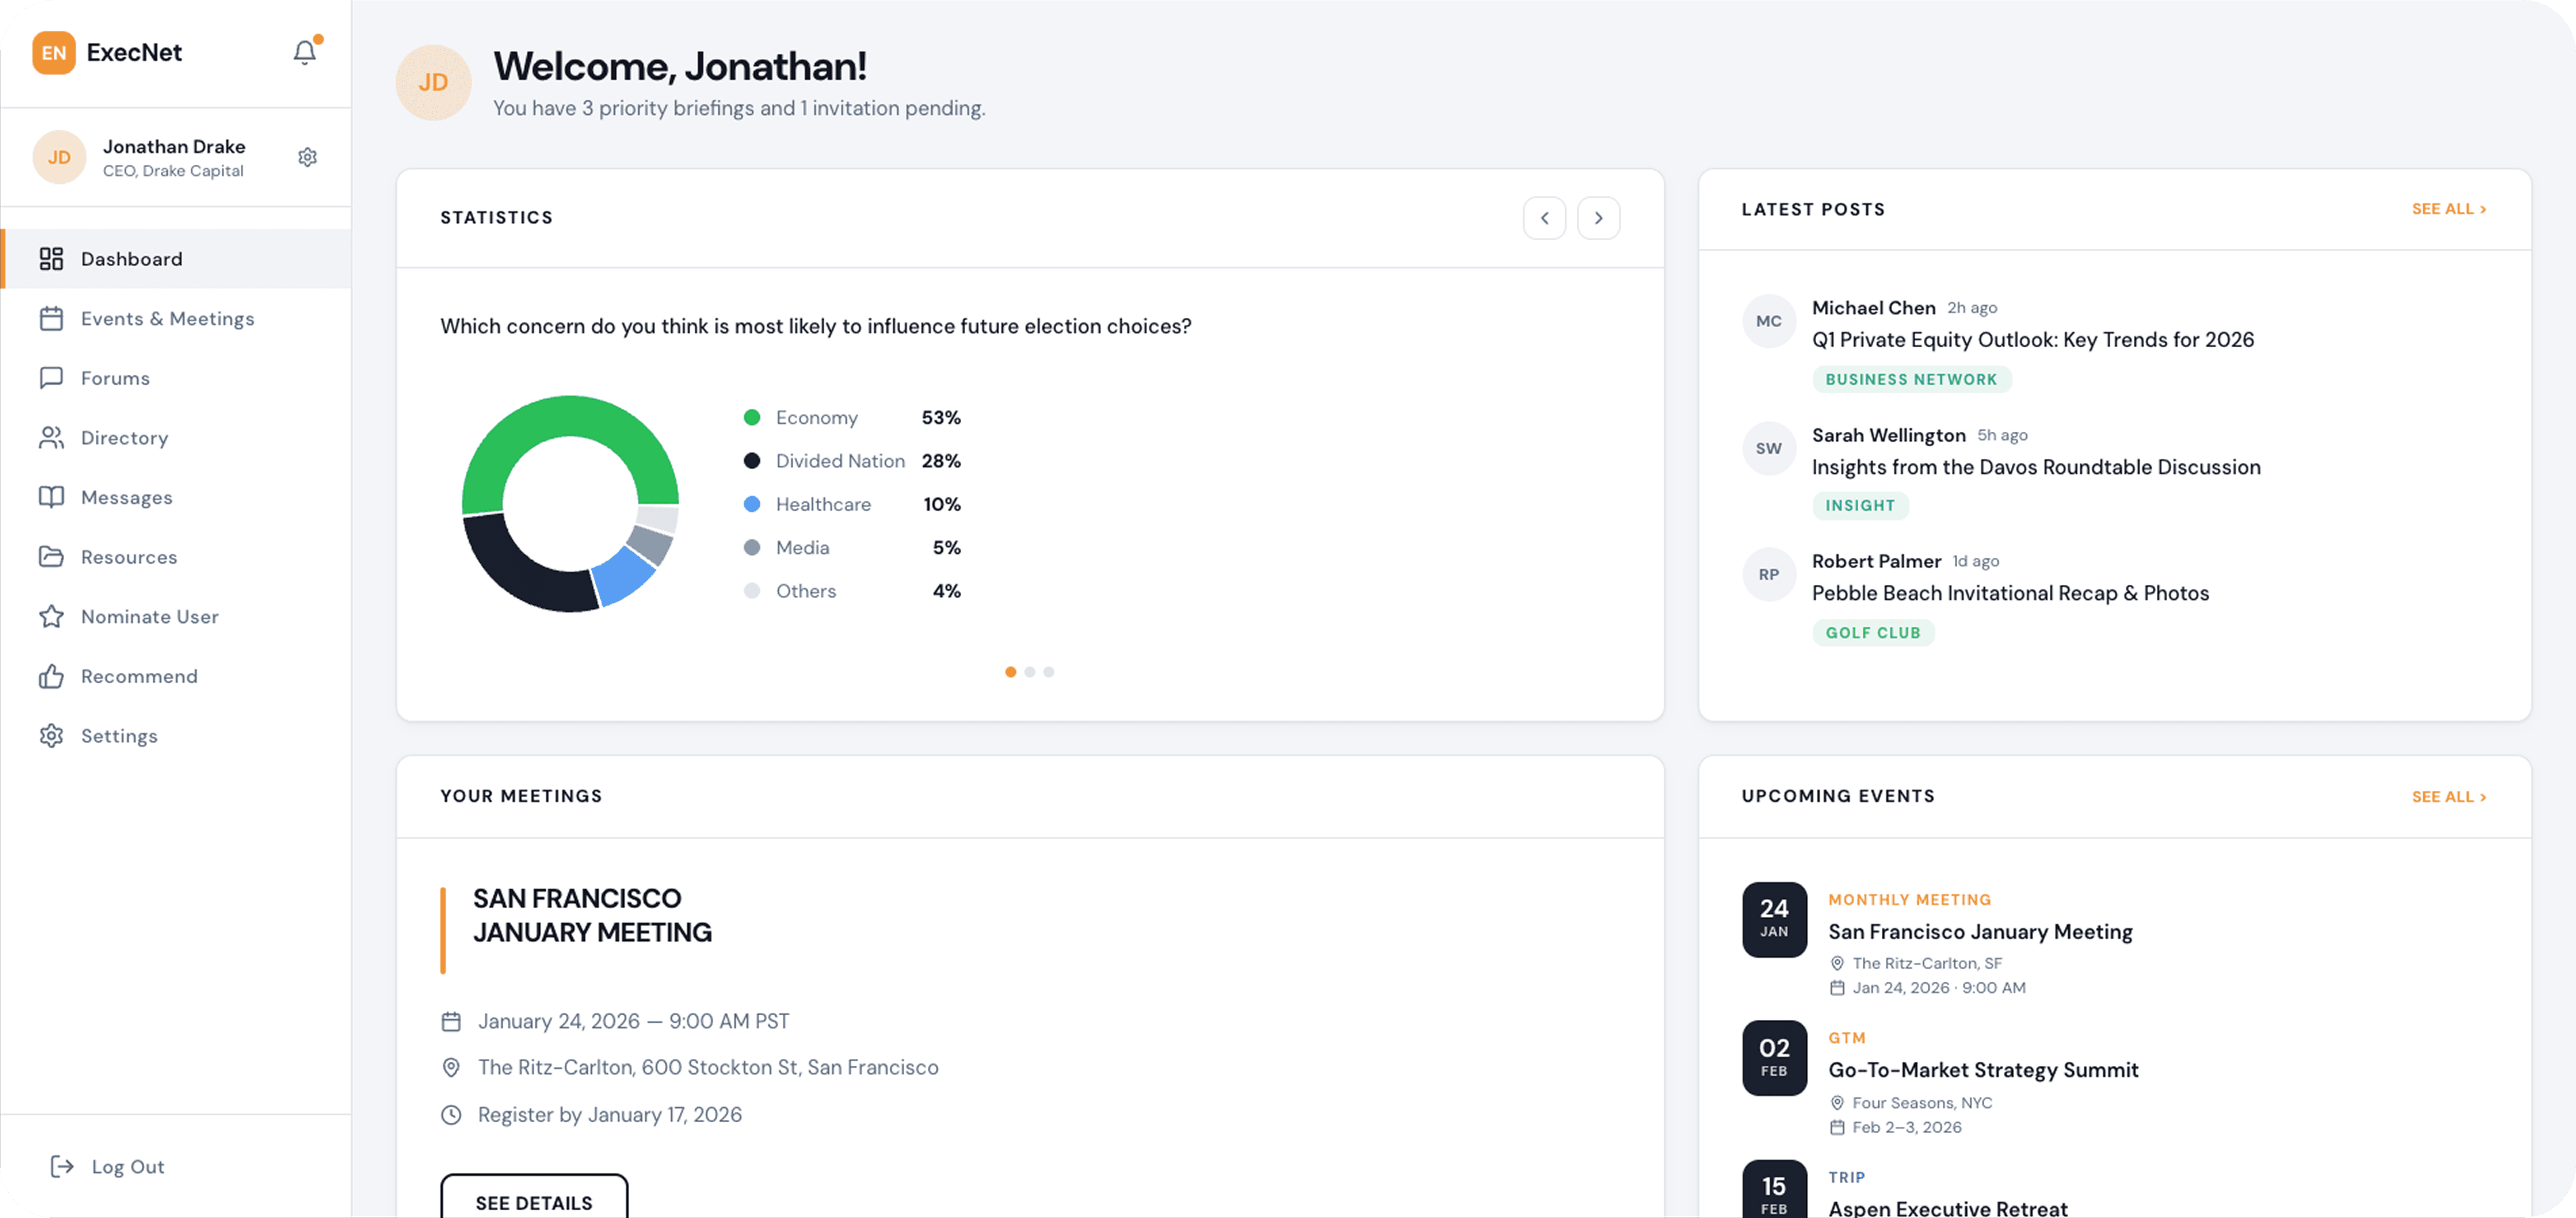Click See All in Upcoming Events
2576x1218 pixels.
click(2448, 797)
